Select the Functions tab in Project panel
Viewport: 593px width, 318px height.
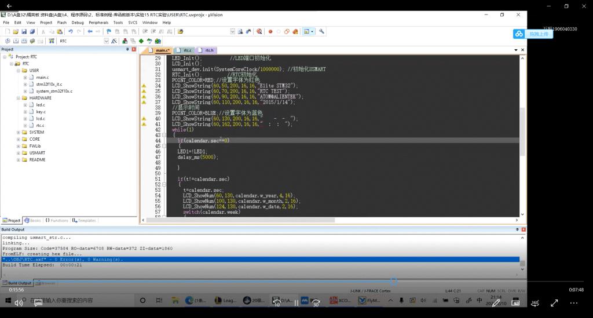coord(57,221)
